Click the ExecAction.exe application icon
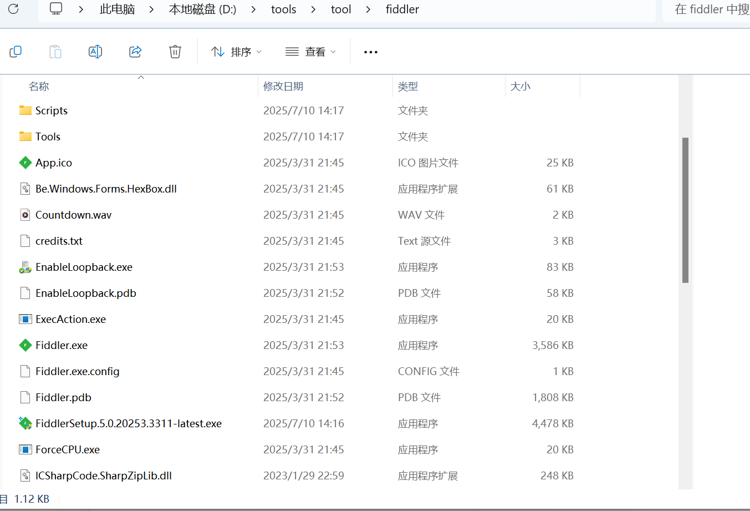Viewport: 750px width, 511px height. 25,319
